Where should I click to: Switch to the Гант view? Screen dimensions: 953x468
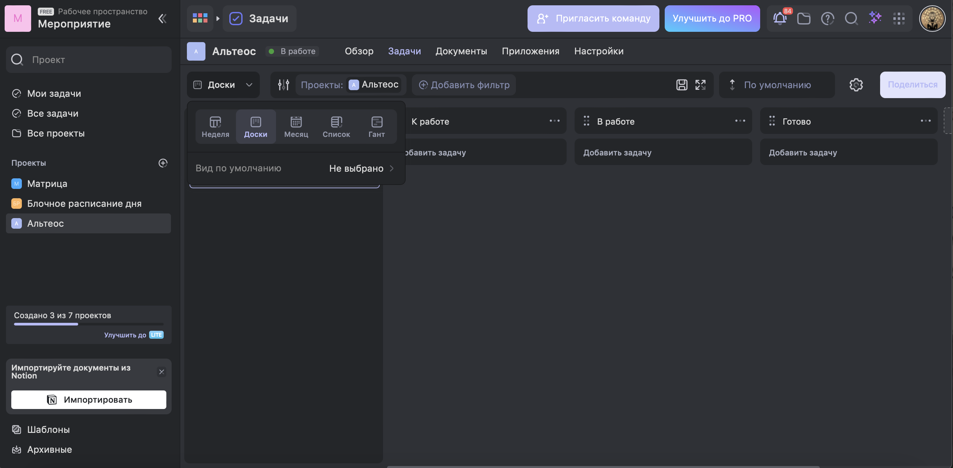pos(376,127)
